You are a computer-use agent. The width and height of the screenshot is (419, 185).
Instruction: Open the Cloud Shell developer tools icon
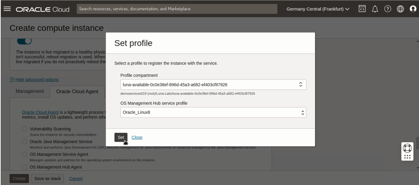click(x=362, y=9)
